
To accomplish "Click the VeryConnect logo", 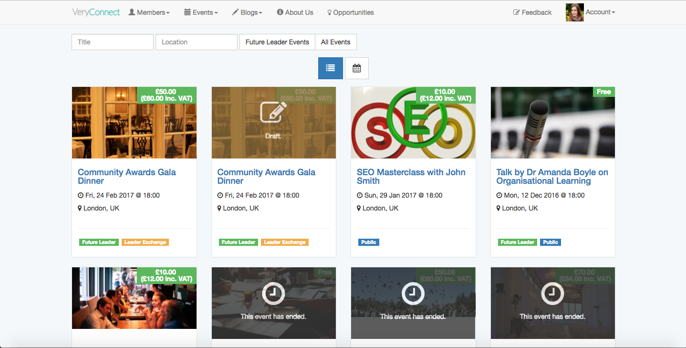I will [96, 12].
